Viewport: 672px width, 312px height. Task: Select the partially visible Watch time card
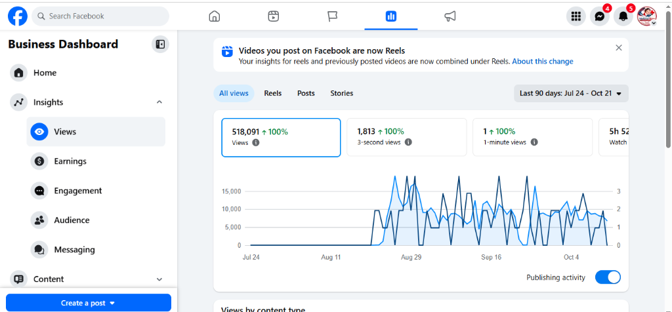click(614, 138)
